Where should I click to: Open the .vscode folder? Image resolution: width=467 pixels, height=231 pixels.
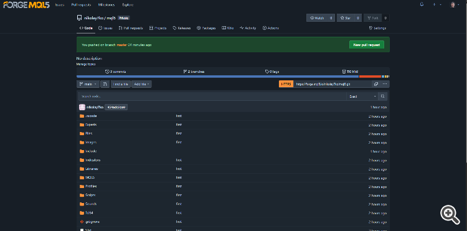click(x=91, y=116)
